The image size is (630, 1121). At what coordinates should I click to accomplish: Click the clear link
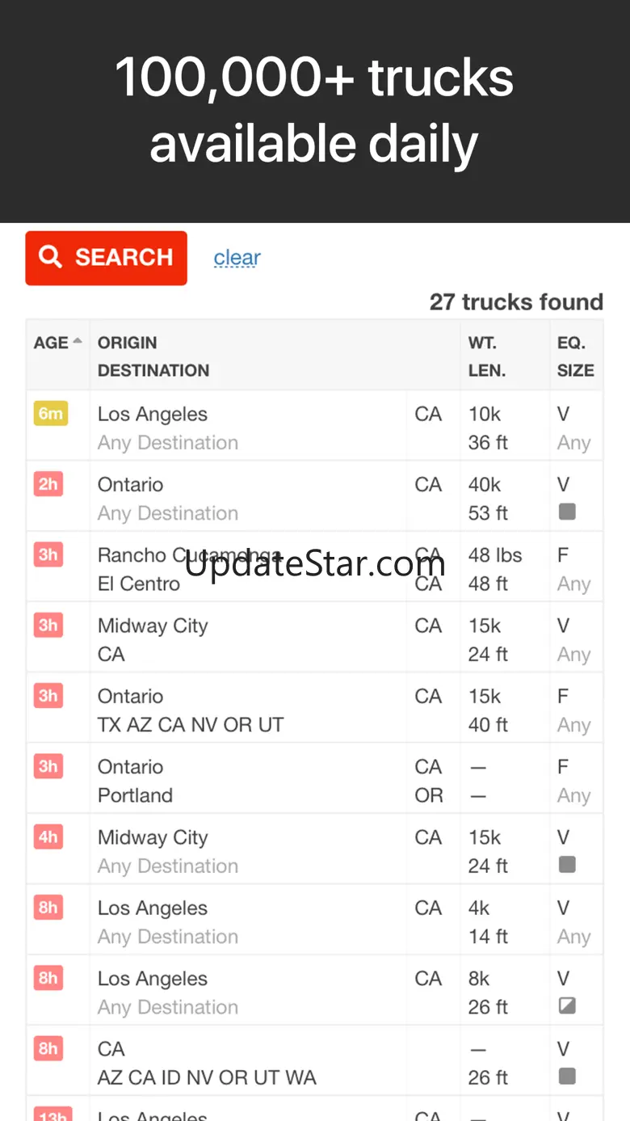(x=237, y=258)
